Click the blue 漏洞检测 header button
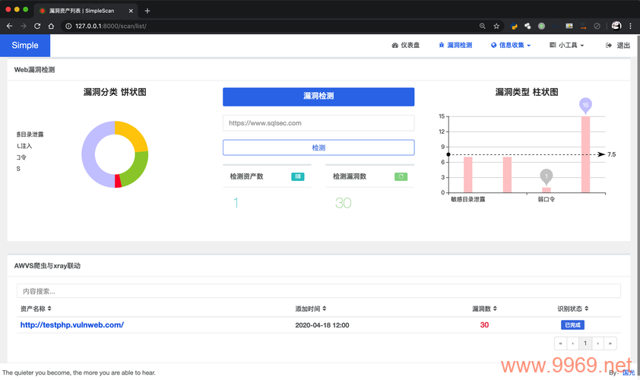This screenshot has height=380, width=640. coord(318,97)
